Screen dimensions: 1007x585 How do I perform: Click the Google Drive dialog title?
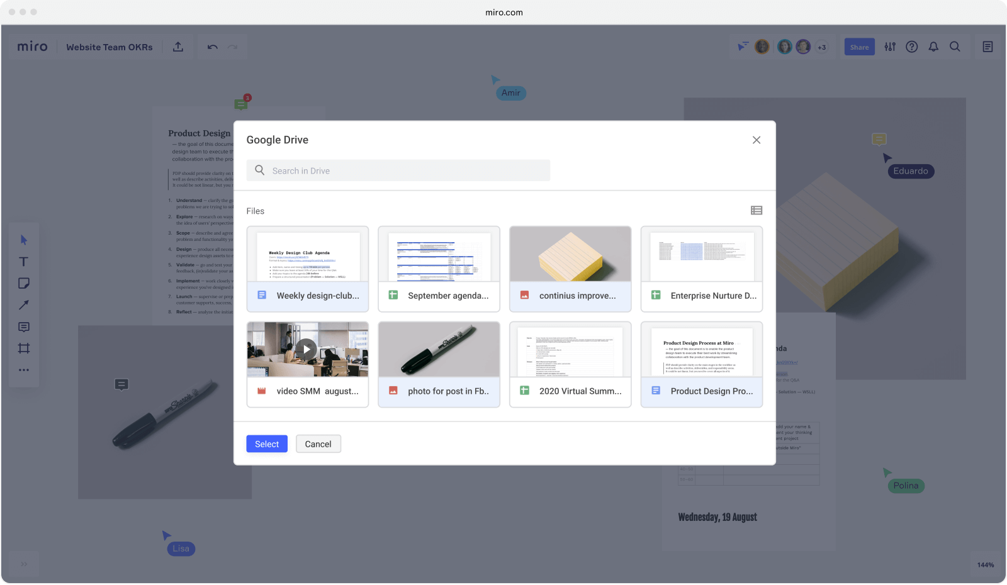pos(278,140)
